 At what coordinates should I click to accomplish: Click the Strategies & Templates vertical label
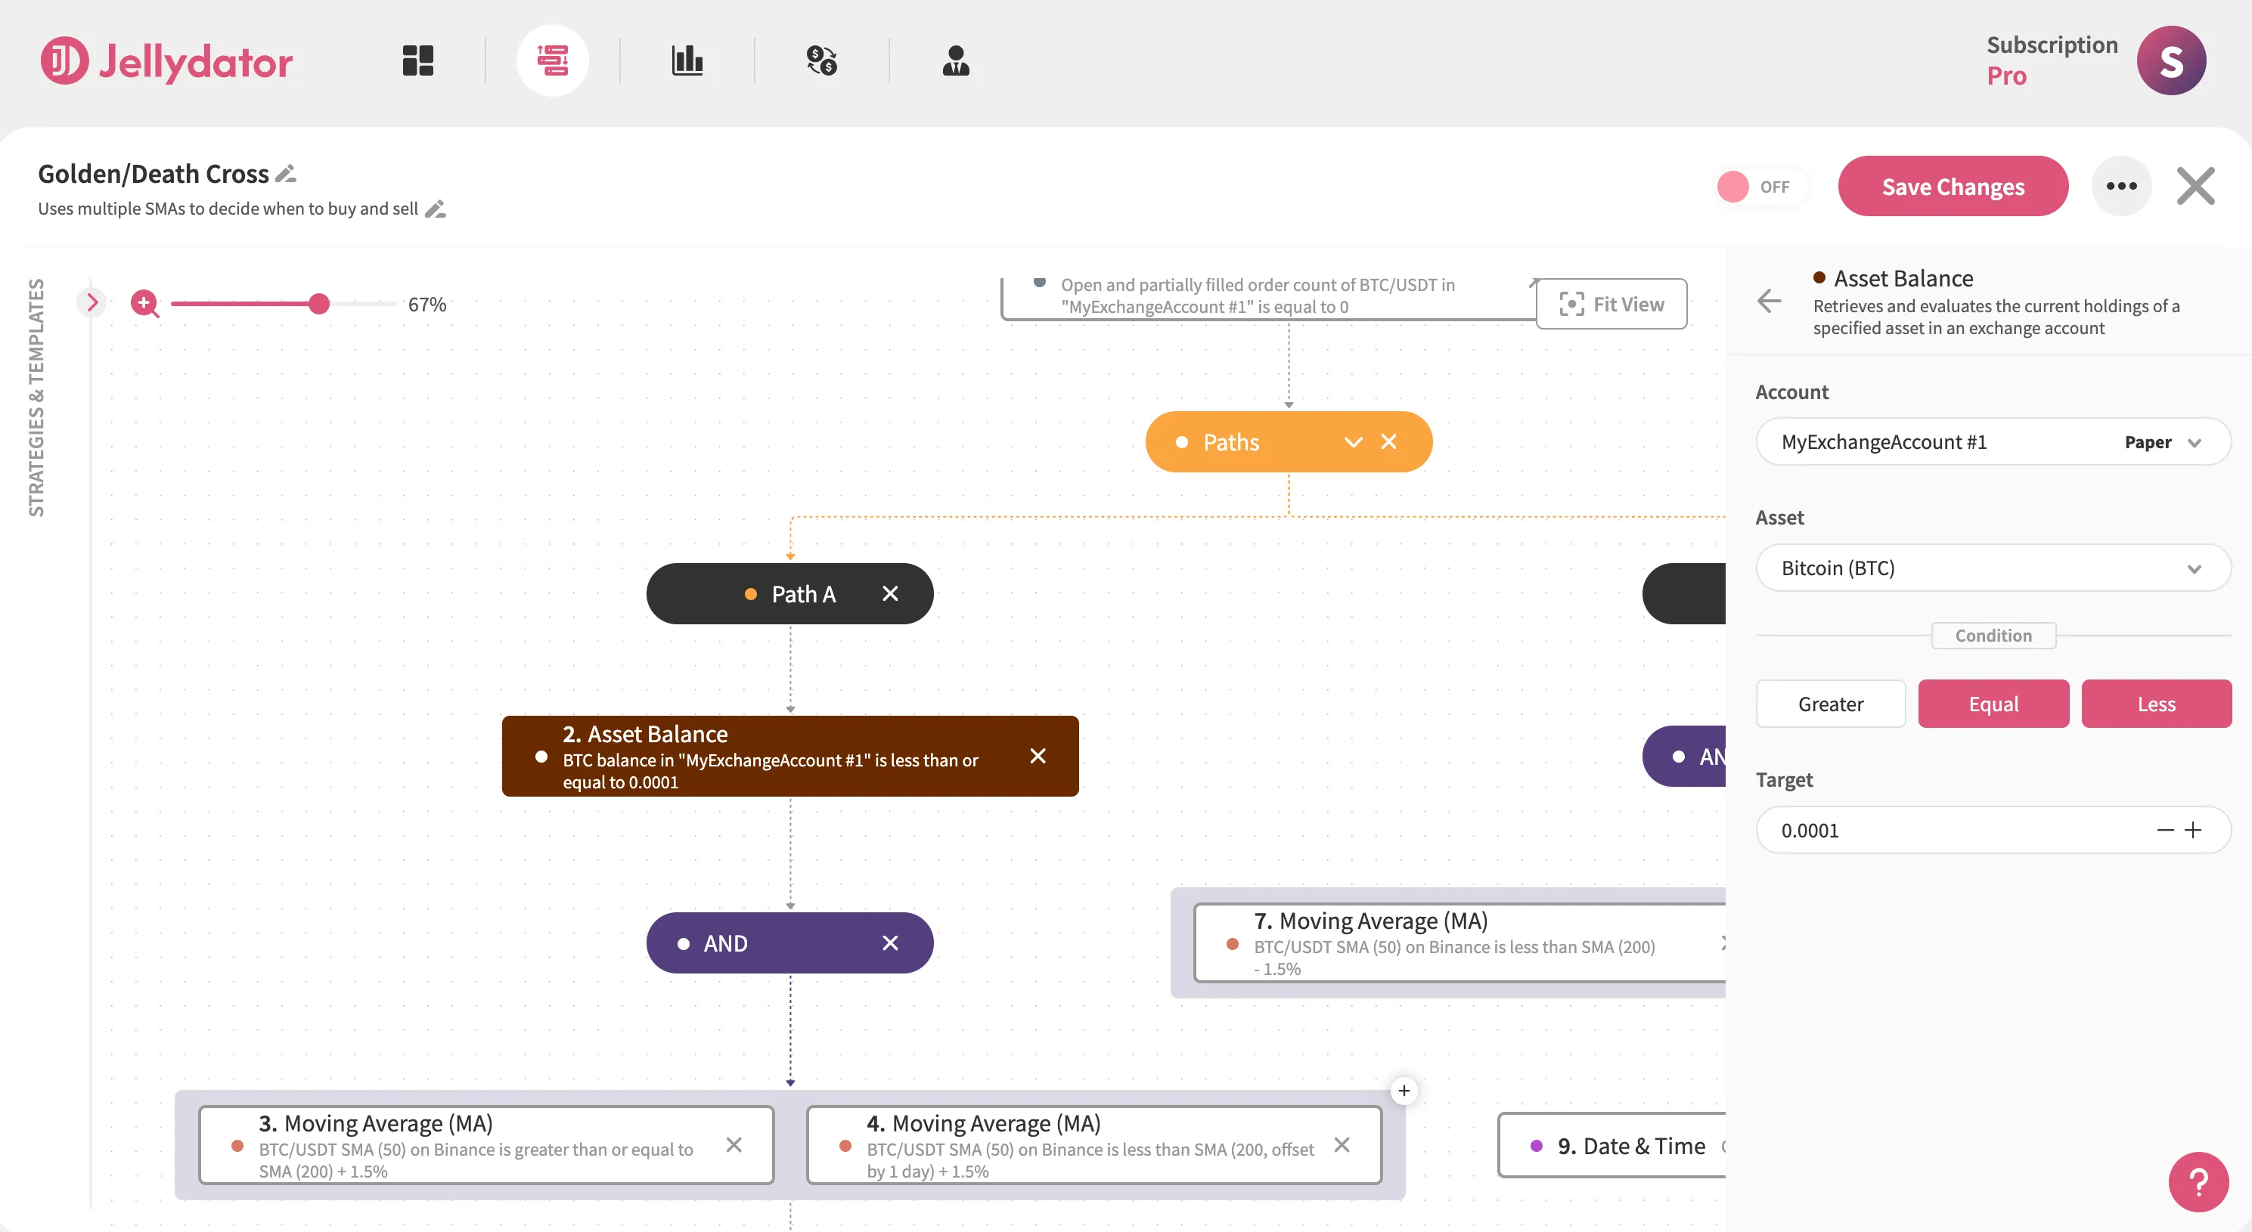[x=36, y=398]
